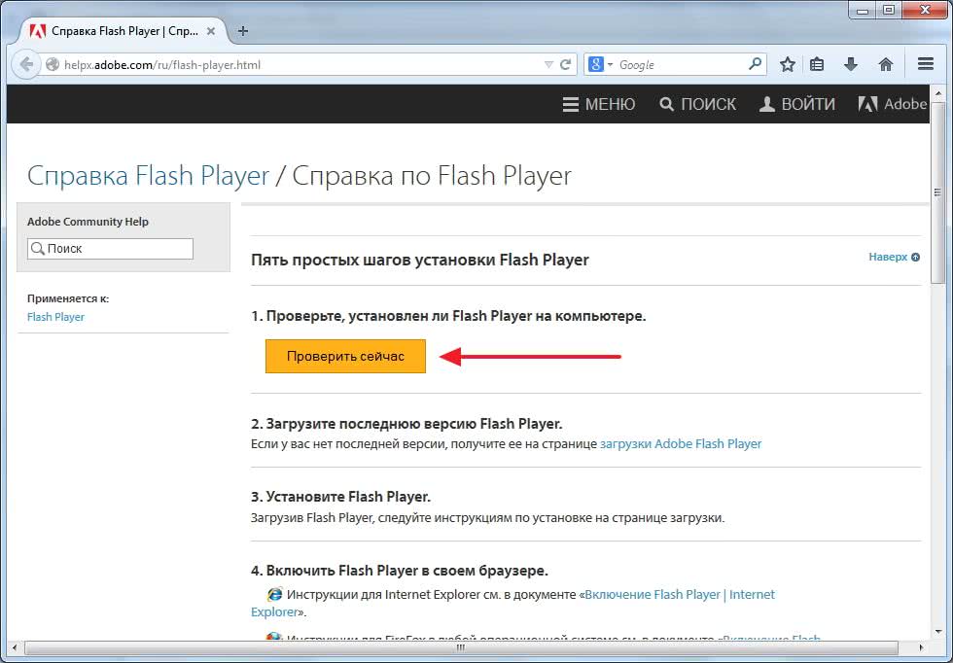Maximize the Firefox window

889,10
